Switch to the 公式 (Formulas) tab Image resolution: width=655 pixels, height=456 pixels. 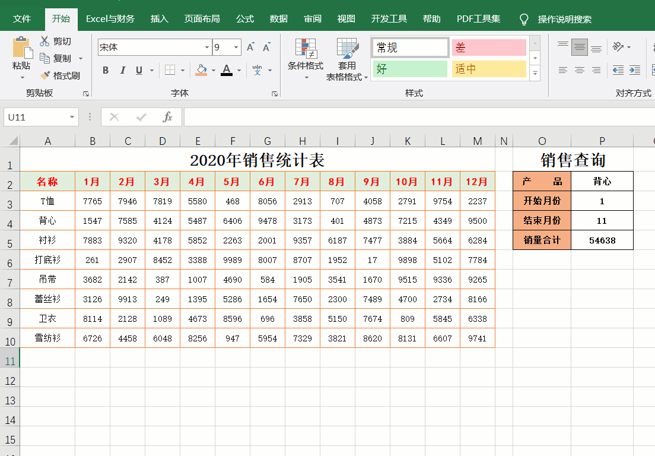(x=245, y=19)
